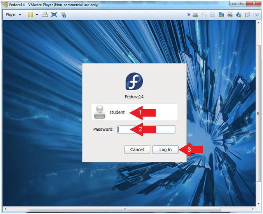Click the vertical scrollbar thumb
Viewport: 263px width, 214px height.
[258, 113]
